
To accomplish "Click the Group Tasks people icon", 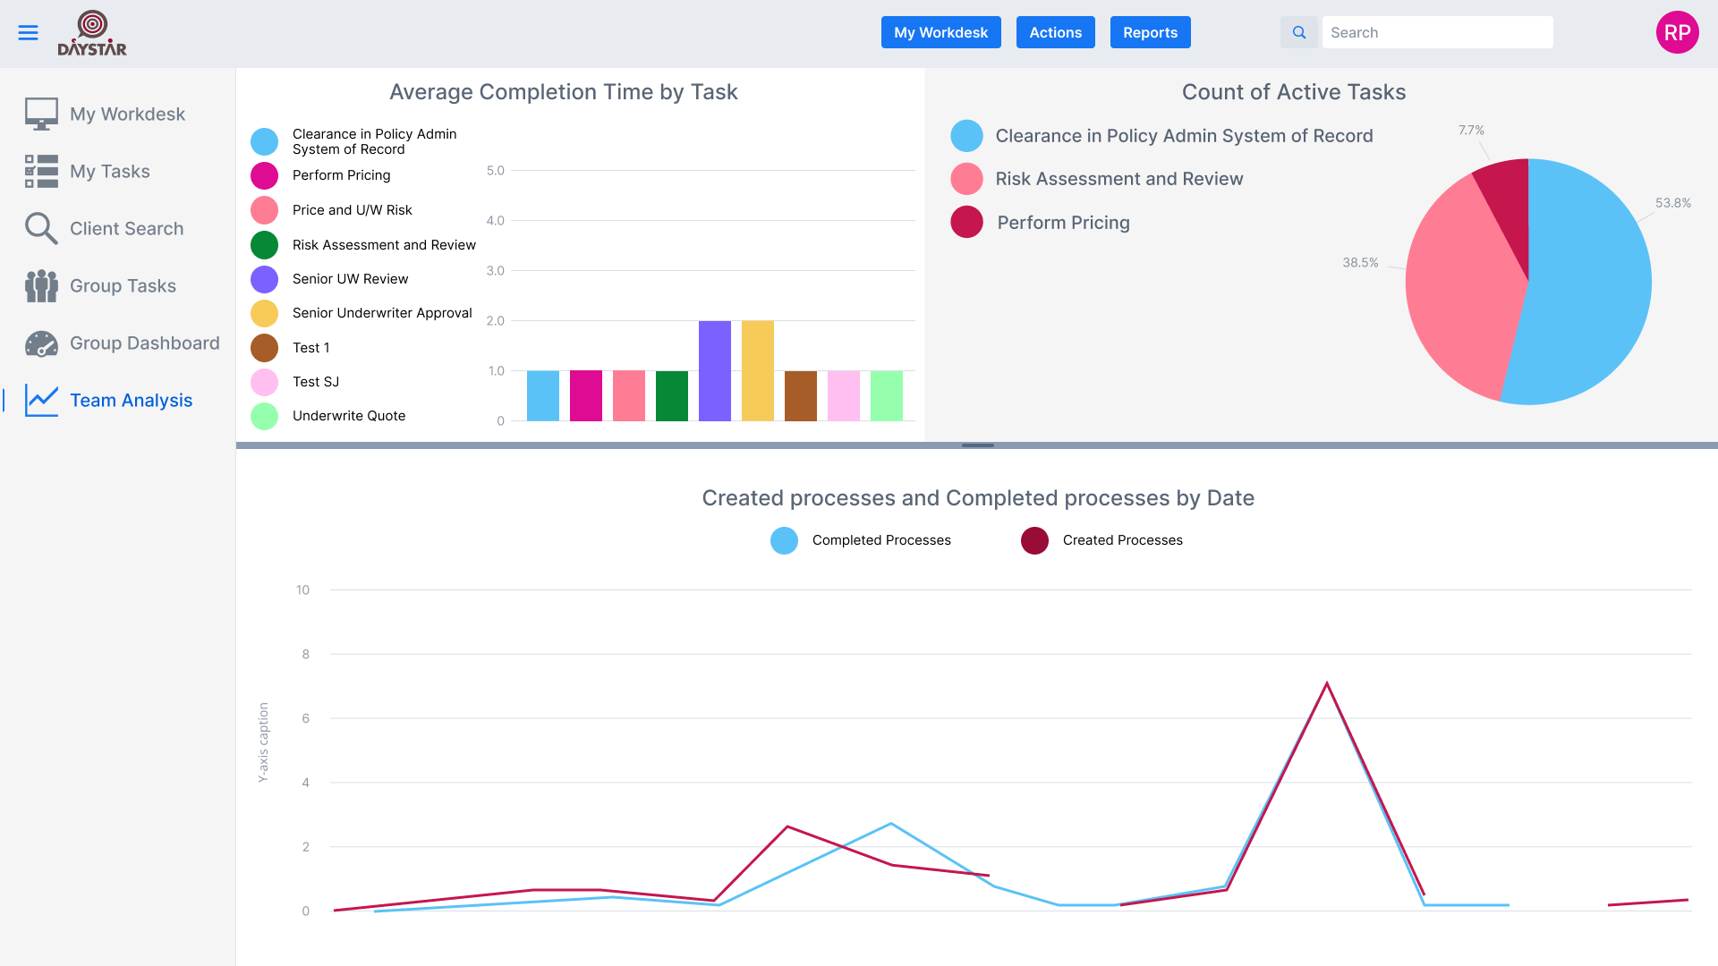I will coord(41,285).
